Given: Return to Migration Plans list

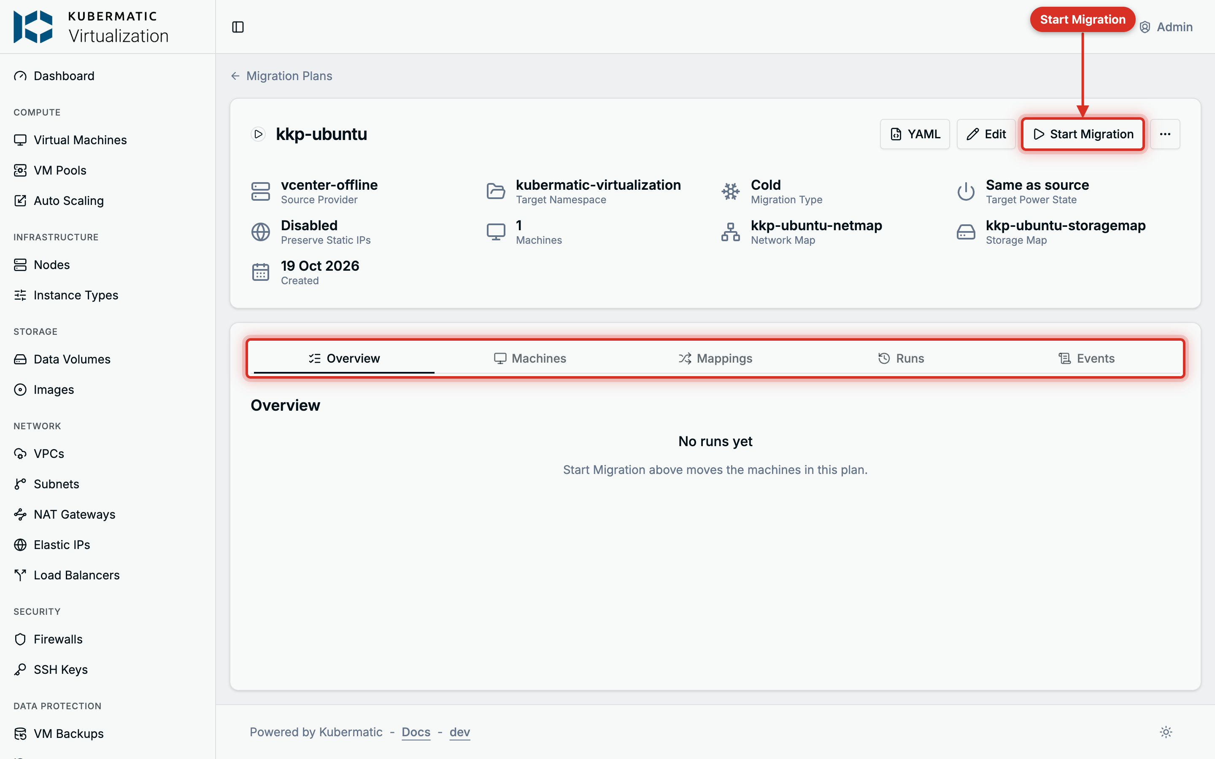Looking at the screenshot, I should pyautogui.click(x=282, y=76).
